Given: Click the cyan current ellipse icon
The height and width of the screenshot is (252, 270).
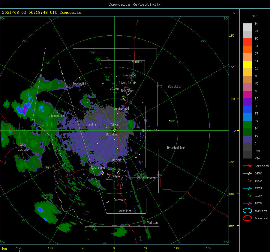Looking at the screenshot, I should [247, 211].
